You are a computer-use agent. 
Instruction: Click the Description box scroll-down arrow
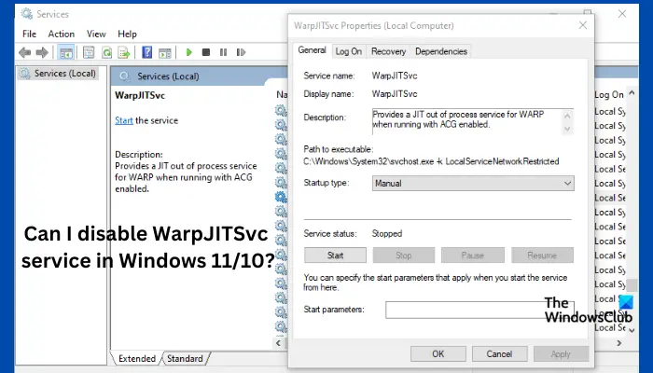click(x=567, y=129)
